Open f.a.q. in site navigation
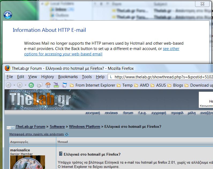This screenshot has height=169, width=213. tap(142, 113)
